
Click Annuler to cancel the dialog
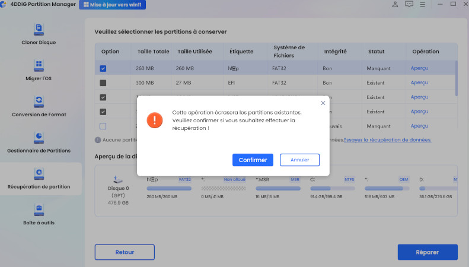pos(299,160)
